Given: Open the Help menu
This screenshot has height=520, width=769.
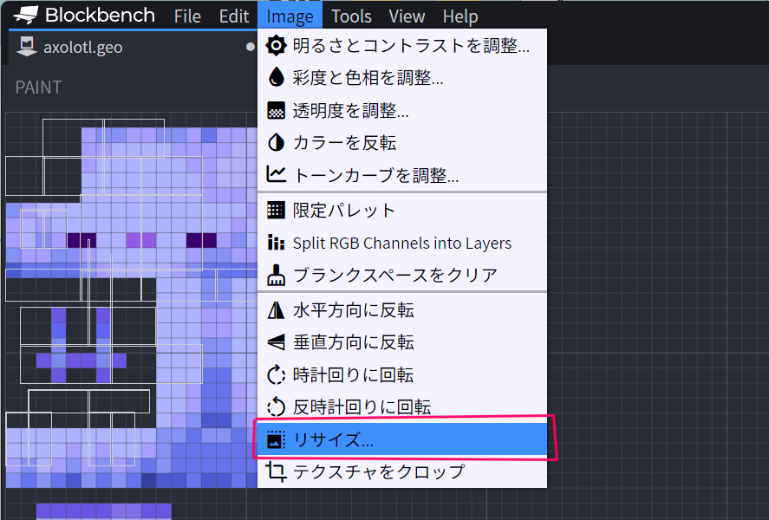Looking at the screenshot, I should click(x=460, y=16).
